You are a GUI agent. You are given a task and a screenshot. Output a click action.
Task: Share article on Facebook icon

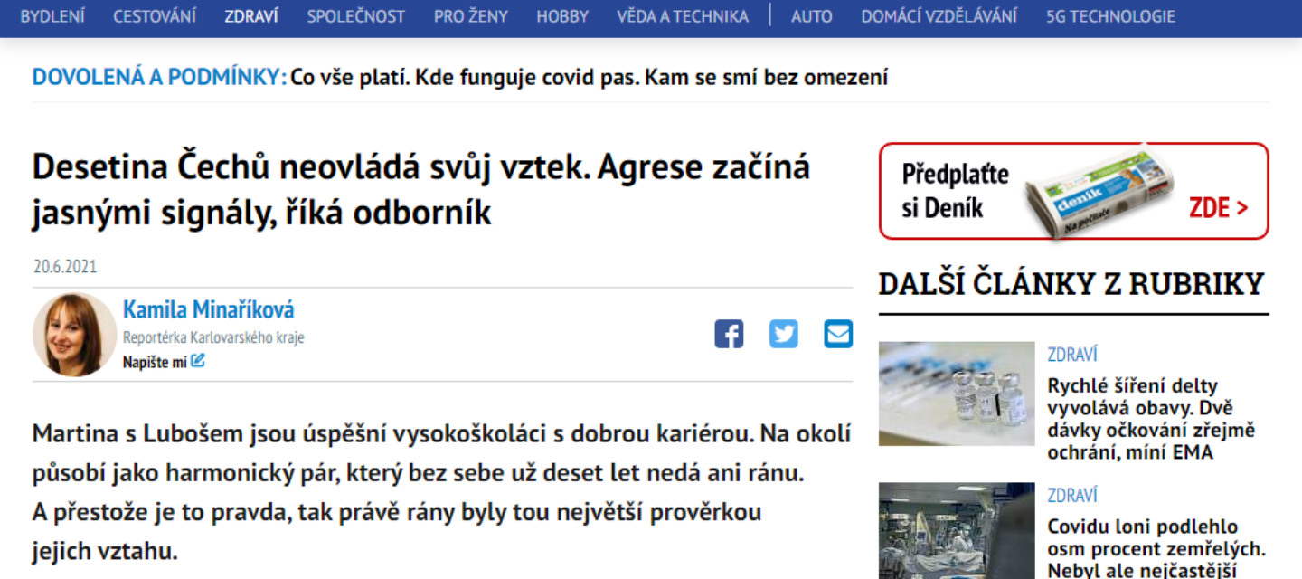[x=729, y=334]
